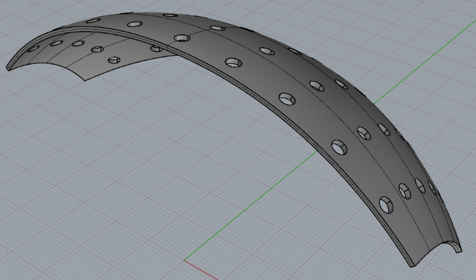Click the lowest hole on the inner underside surface
Image resolution: width=476 pixels, height=280 pixels.
[113, 60]
